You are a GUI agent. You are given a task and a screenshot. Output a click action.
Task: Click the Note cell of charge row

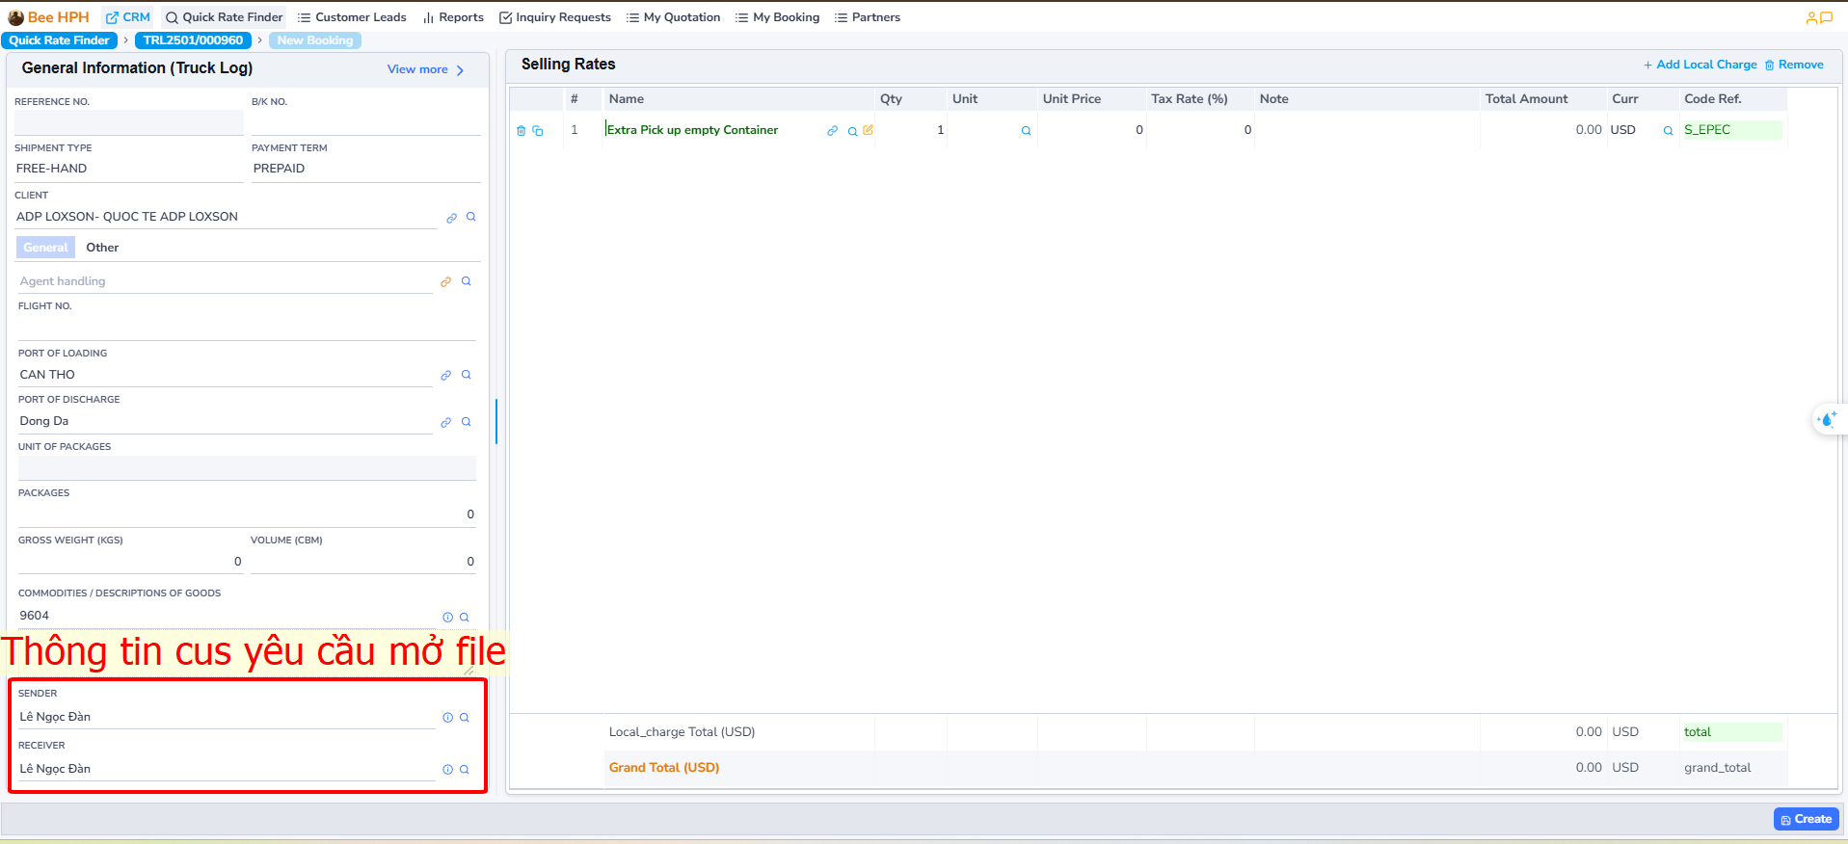(1367, 130)
